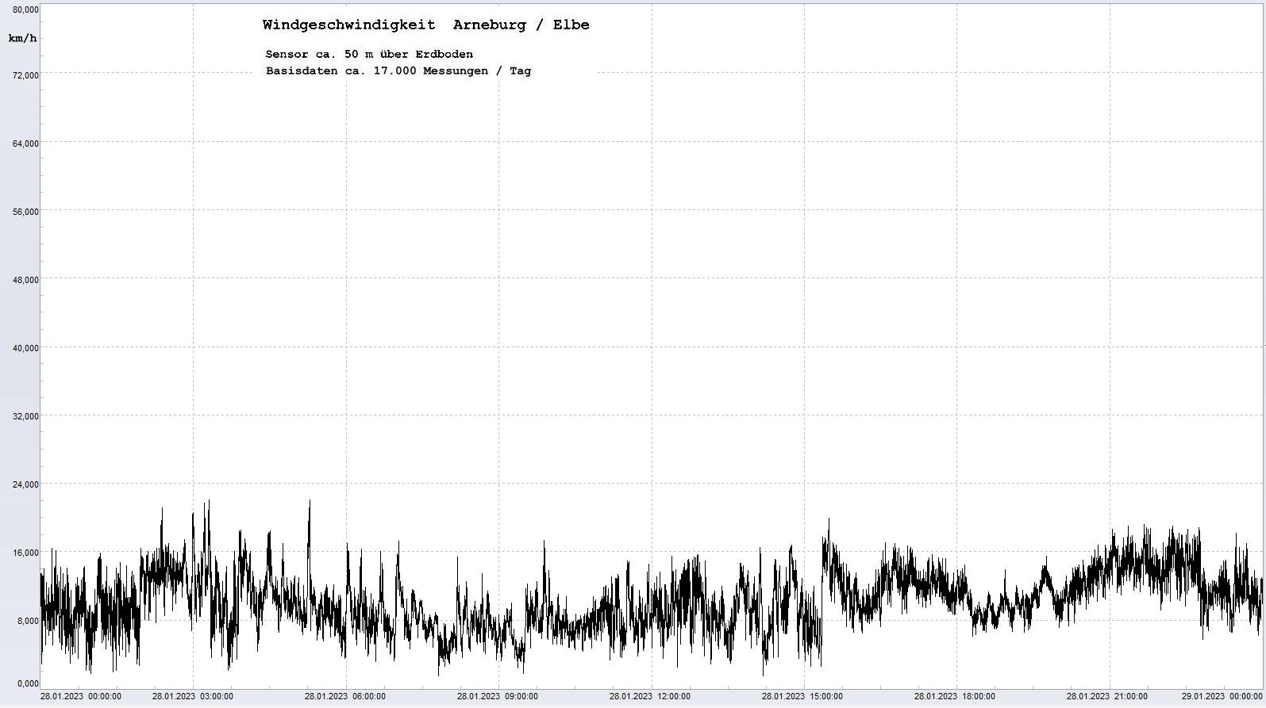Select the 28.01.2023 12:00:00 timestamp label
This screenshot has height=708, width=1266.
point(650,697)
